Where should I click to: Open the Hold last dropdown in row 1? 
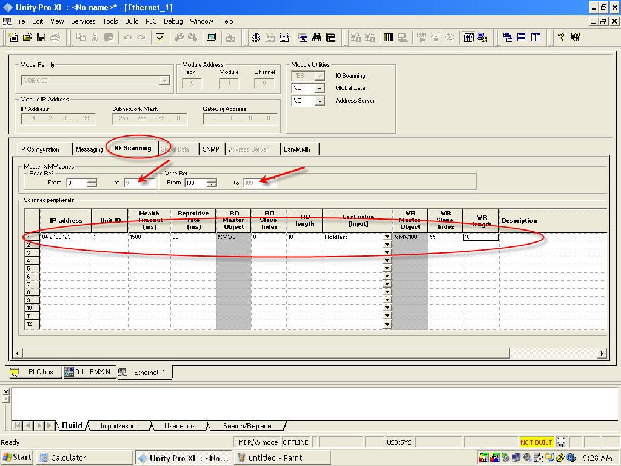(x=387, y=237)
